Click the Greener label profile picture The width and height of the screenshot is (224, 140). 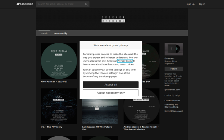[x=174, y=49]
